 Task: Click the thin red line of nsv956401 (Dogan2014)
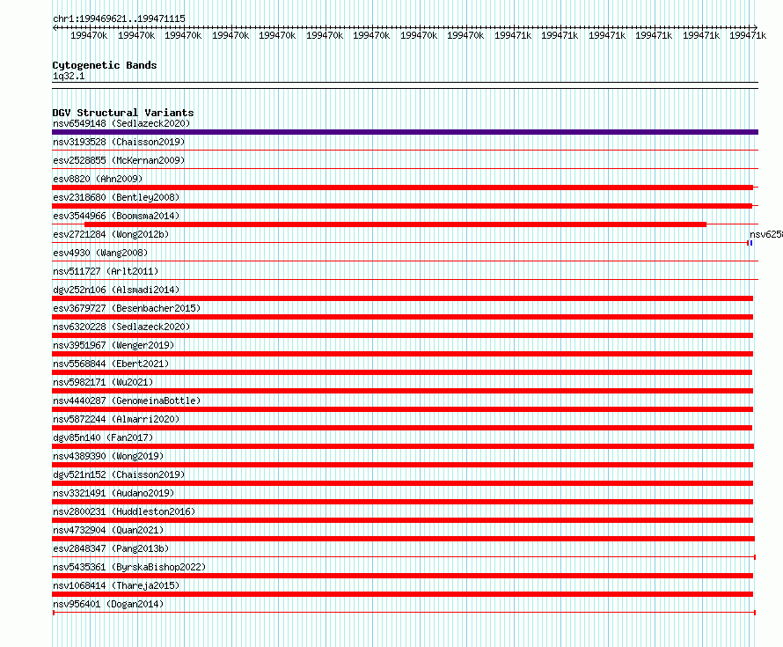coord(404,613)
